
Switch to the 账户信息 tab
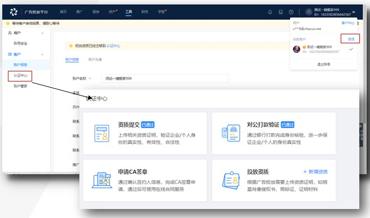72,60
